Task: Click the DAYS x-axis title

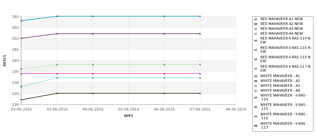Action: tap(128, 116)
